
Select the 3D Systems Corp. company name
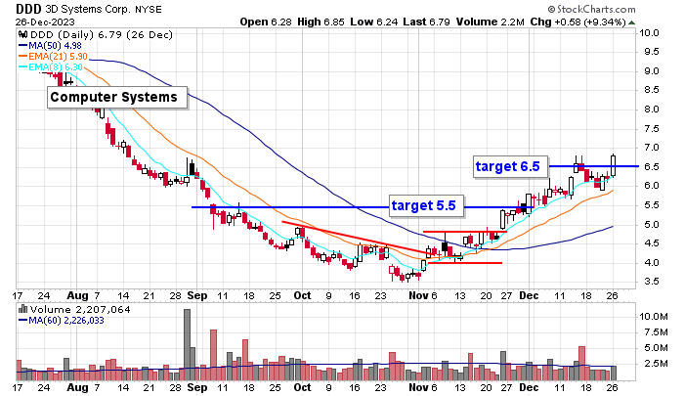(88, 9)
